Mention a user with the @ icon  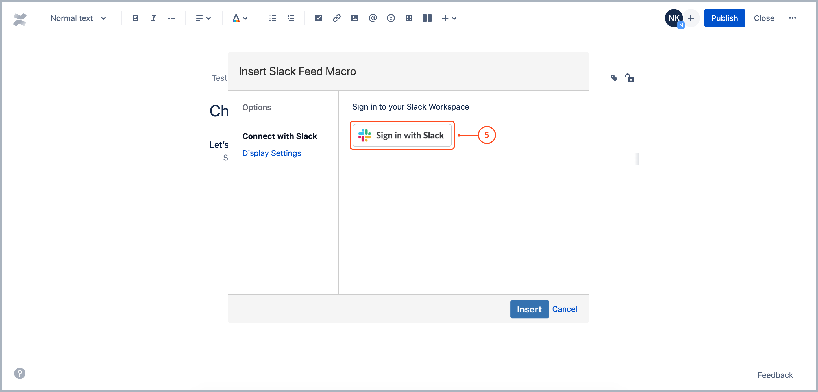tap(373, 18)
